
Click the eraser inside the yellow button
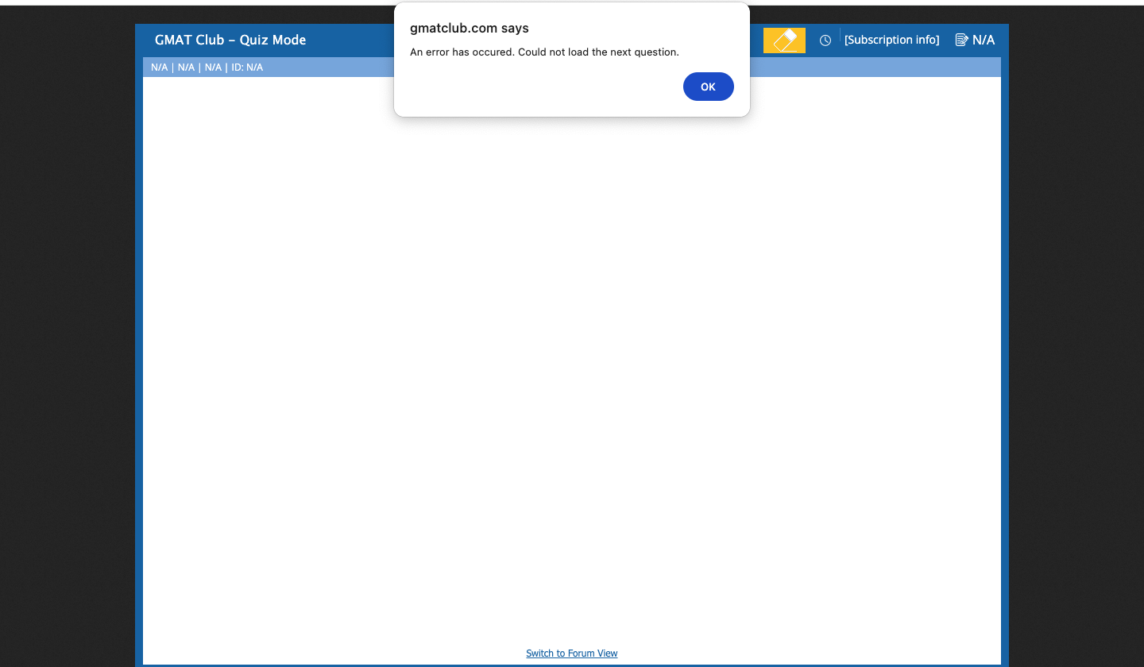click(784, 40)
